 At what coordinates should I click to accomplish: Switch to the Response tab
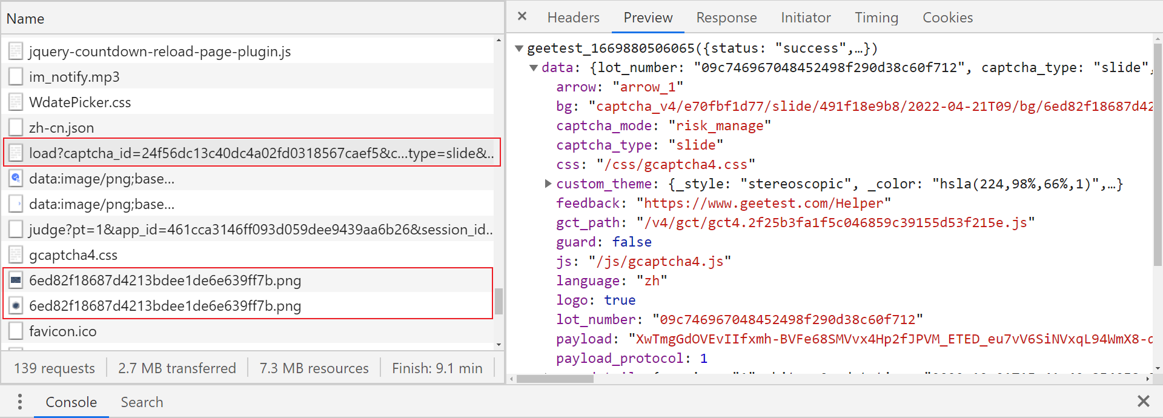click(726, 18)
